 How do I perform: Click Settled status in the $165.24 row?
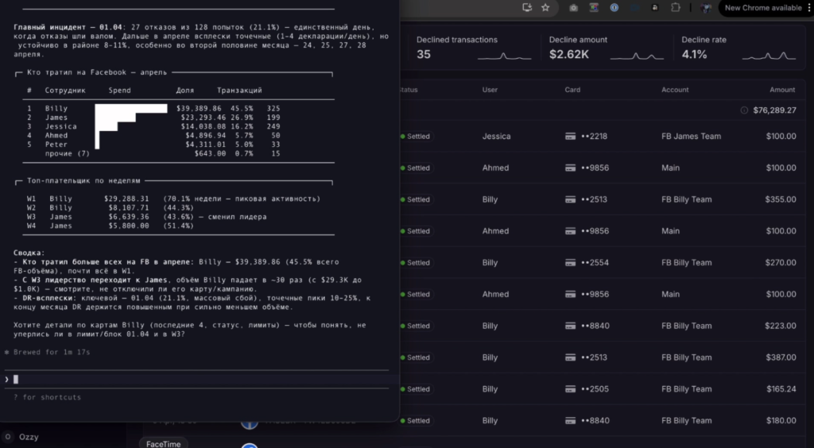coord(415,389)
